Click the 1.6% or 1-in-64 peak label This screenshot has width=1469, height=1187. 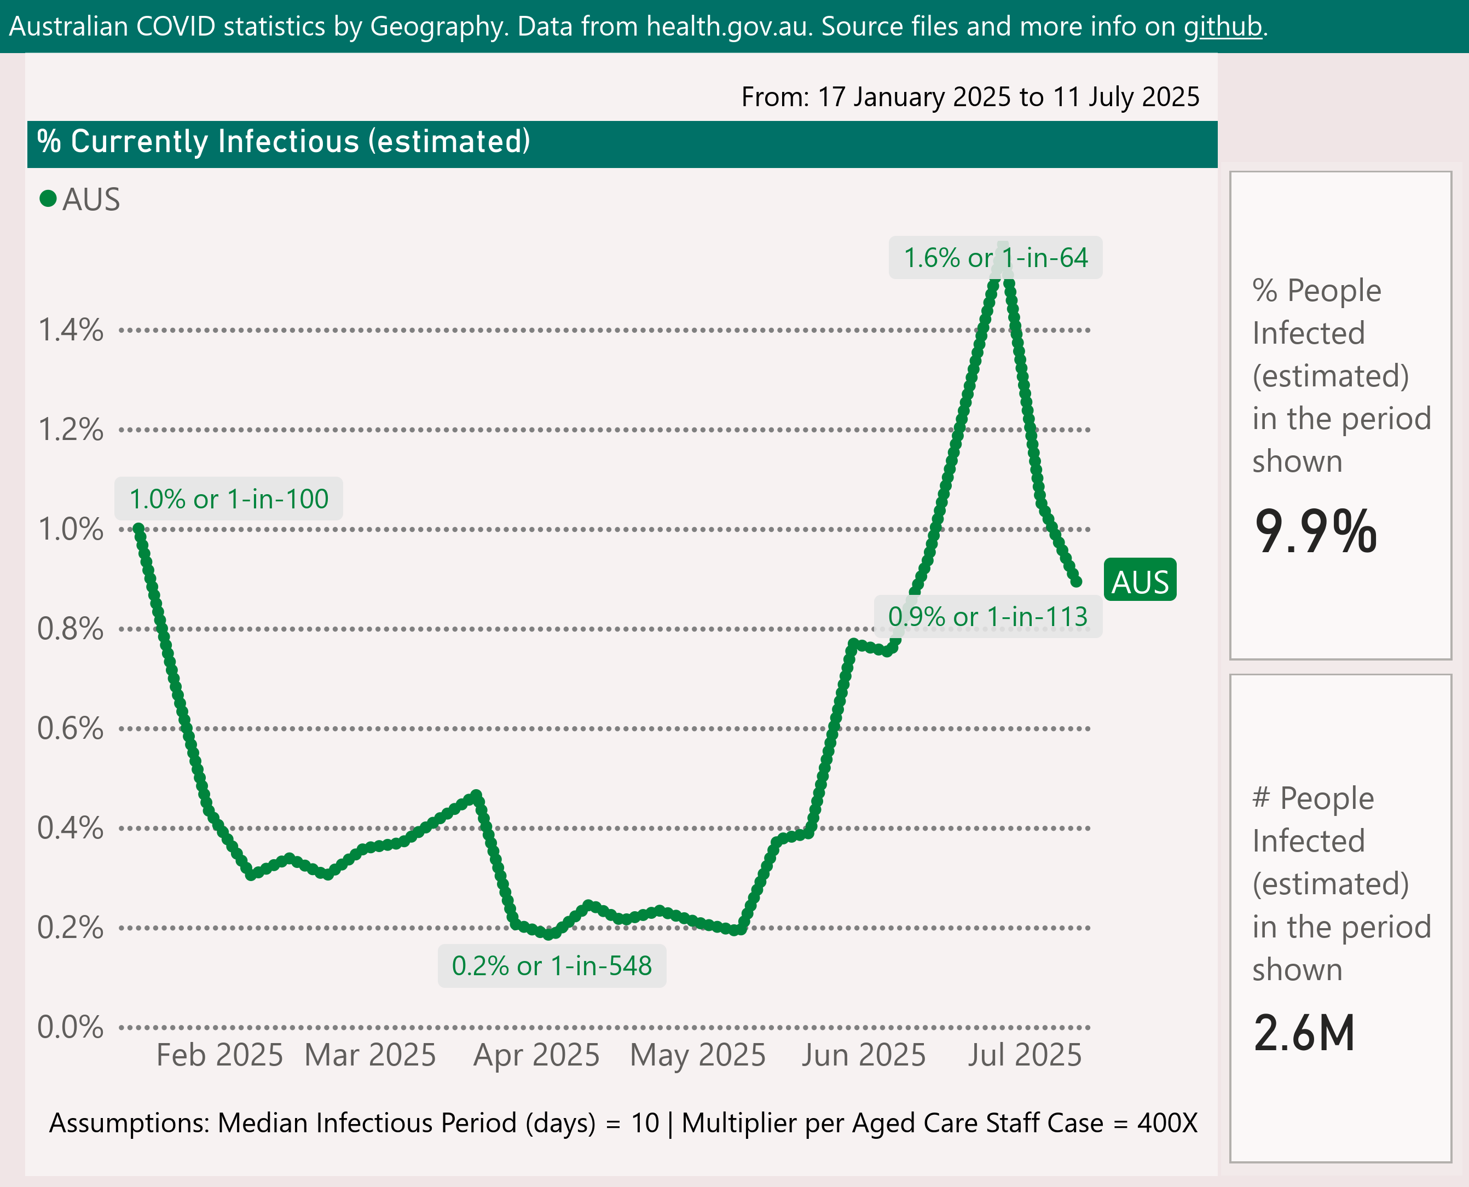(994, 258)
